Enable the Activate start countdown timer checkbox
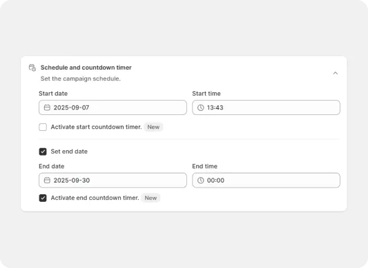 click(x=43, y=127)
